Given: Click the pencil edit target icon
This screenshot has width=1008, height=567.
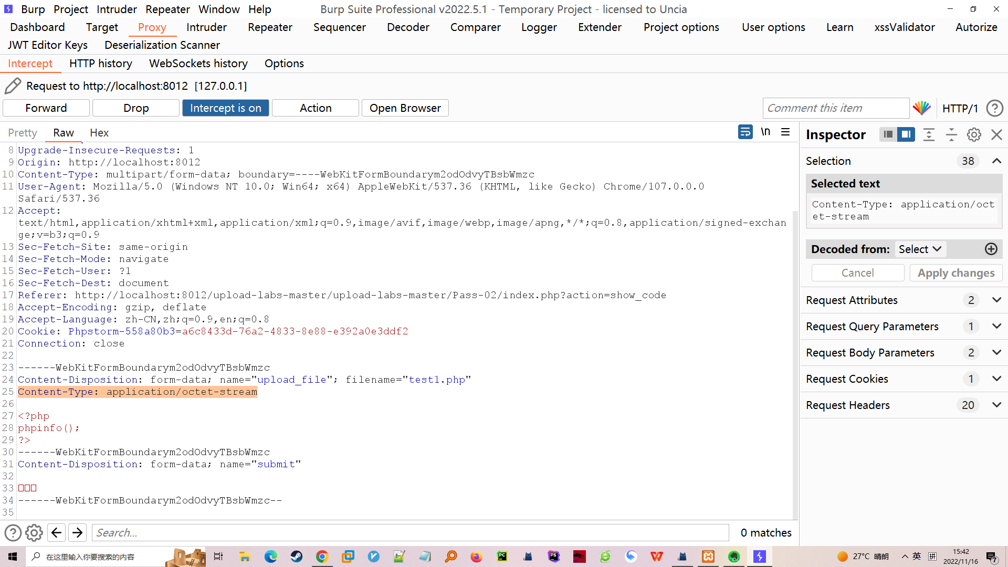Looking at the screenshot, I should click(13, 86).
